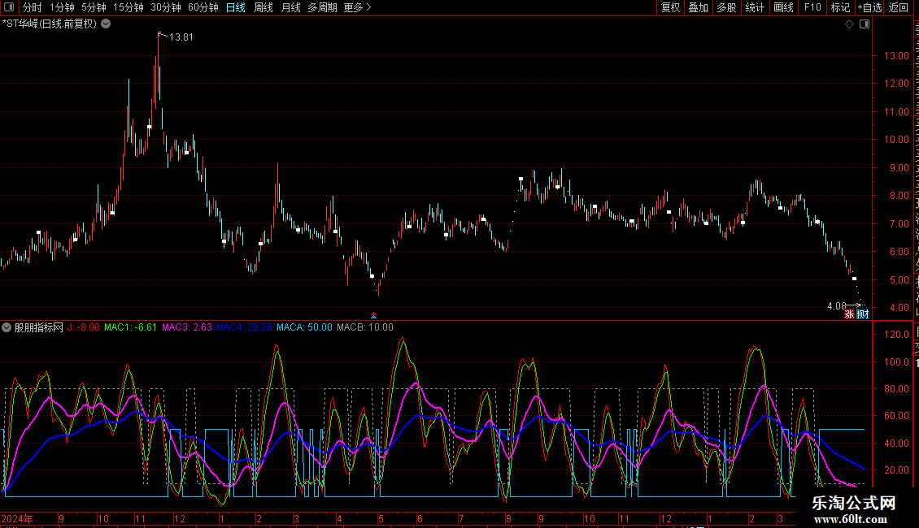Click the 股朋指标网 indicator name
This screenshot has height=528, width=919.
(x=39, y=327)
